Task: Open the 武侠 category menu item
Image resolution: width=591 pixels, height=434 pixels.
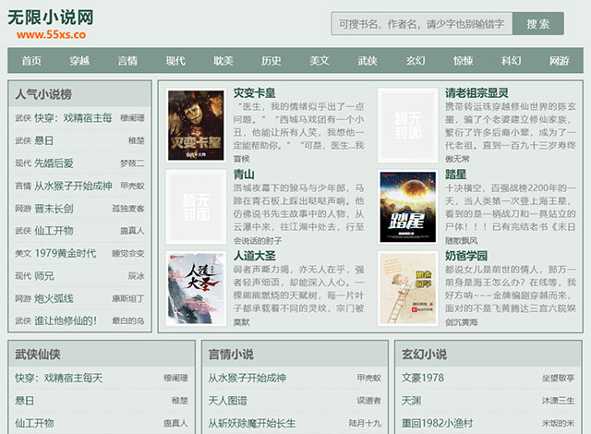Action: click(x=368, y=61)
